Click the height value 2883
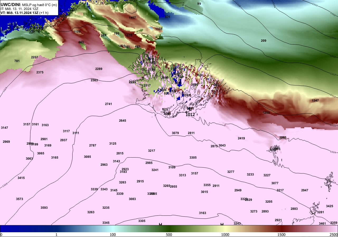This screenshot has height=237, width=338. [294, 209]
